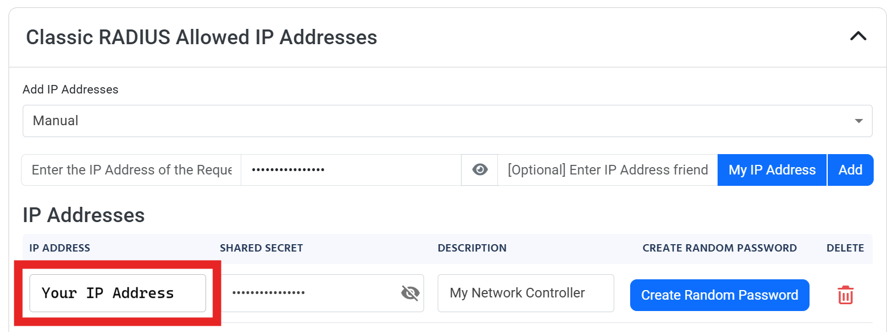The height and width of the screenshot is (332, 893).
Task: Click the eye icon to reveal shared secret
Action: pyautogui.click(x=480, y=169)
